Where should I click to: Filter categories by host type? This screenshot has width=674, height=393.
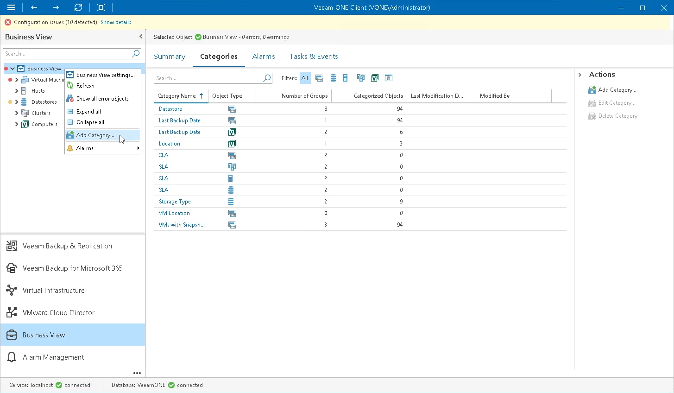click(x=346, y=78)
